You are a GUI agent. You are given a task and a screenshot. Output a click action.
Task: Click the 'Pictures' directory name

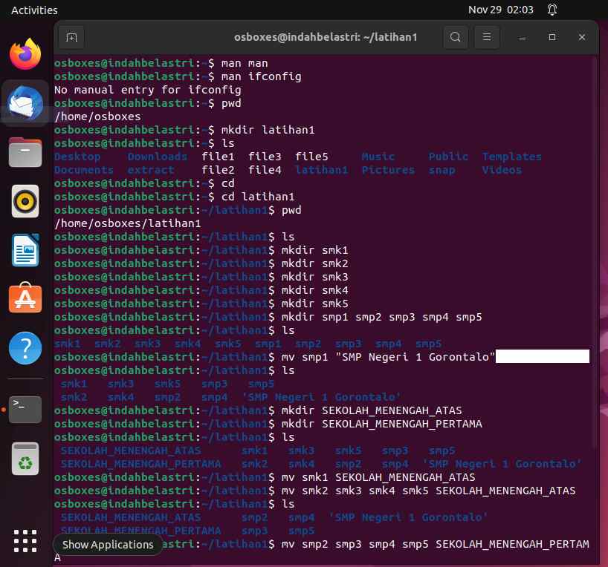[388, 170]
